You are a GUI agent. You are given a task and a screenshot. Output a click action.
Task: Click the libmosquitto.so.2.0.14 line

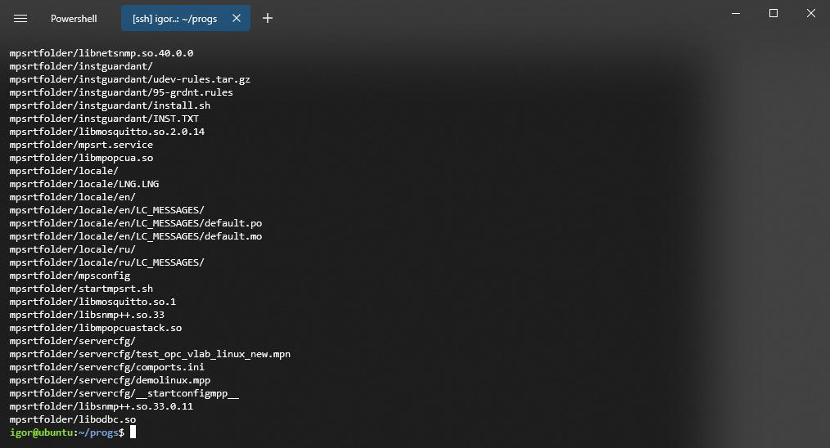(x=107, y=132)
